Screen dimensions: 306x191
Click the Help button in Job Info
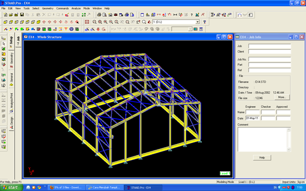tap(262, 158)
